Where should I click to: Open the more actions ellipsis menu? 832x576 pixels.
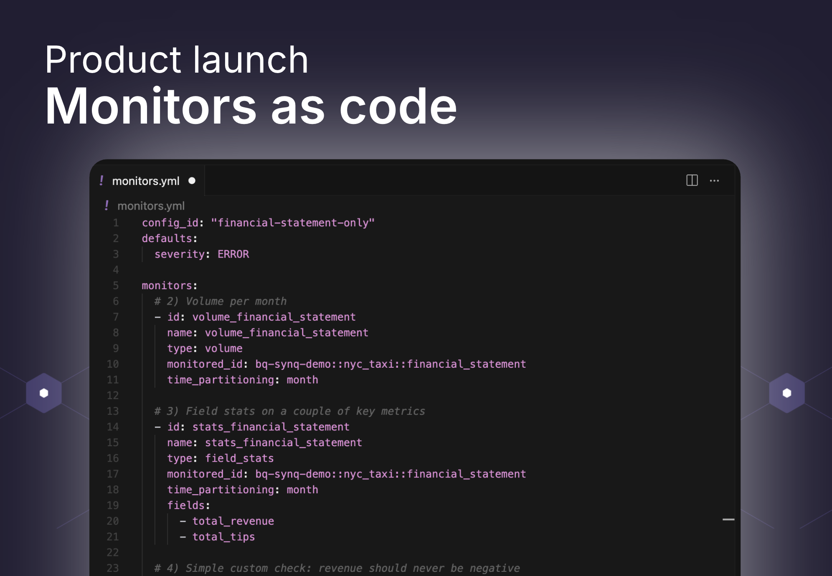tap(714, 181)
